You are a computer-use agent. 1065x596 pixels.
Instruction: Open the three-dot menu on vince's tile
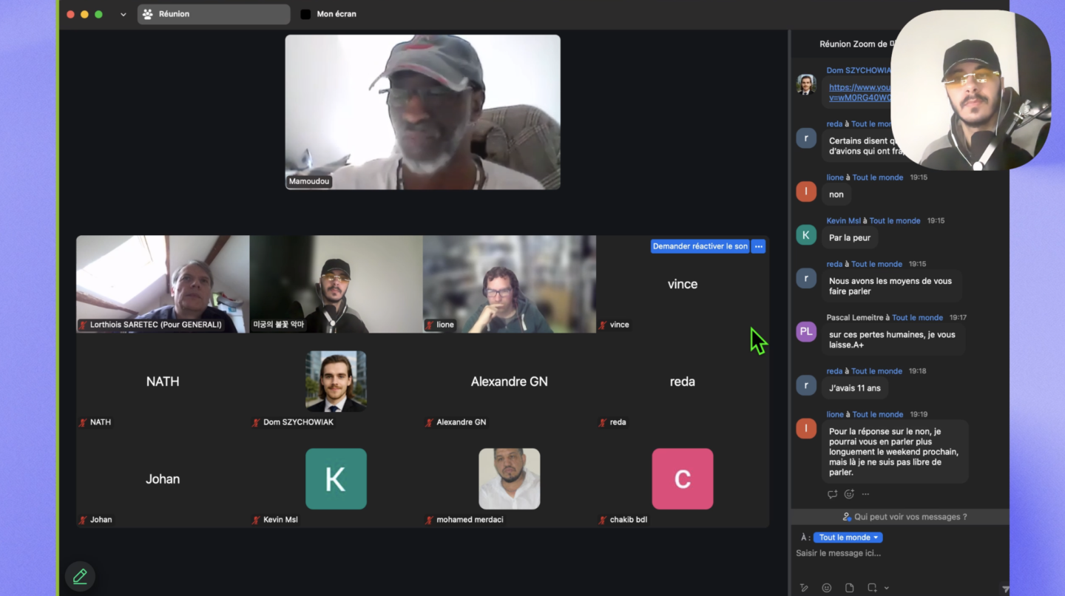(758, 246)
